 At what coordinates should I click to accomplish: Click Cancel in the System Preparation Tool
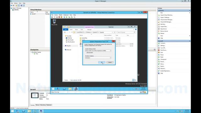click(x=110, y=62)
